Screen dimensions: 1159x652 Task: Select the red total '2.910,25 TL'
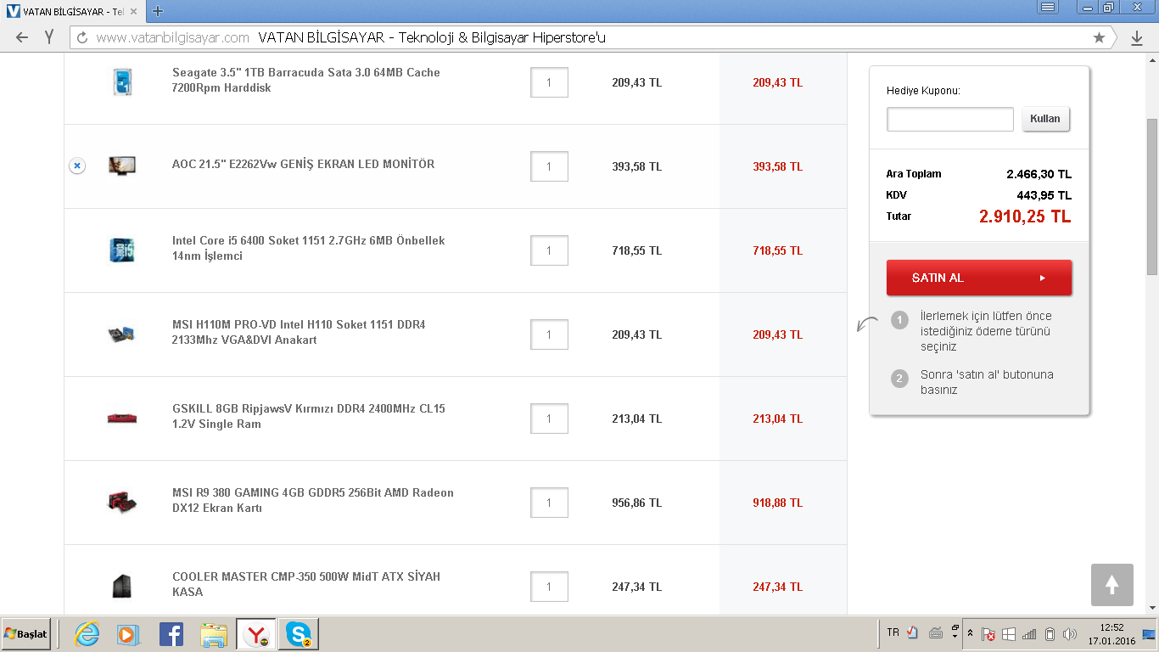click(x=1025, y=216)
